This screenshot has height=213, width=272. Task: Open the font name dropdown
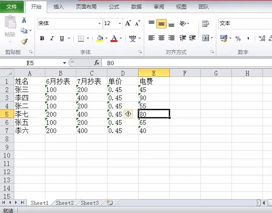coord(99,23)
